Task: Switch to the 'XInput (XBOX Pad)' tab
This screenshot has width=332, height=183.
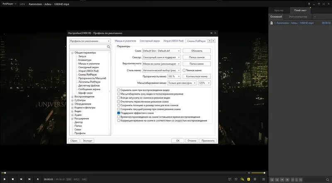Action: (173, 41)
